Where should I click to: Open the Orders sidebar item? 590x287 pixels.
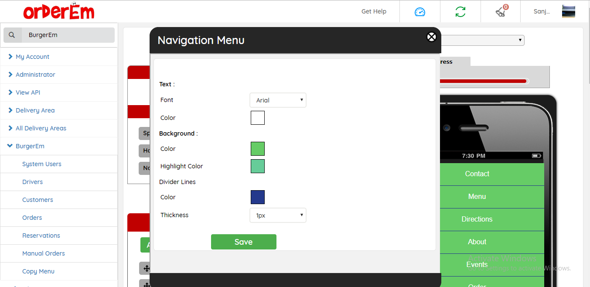coord(32,218)
